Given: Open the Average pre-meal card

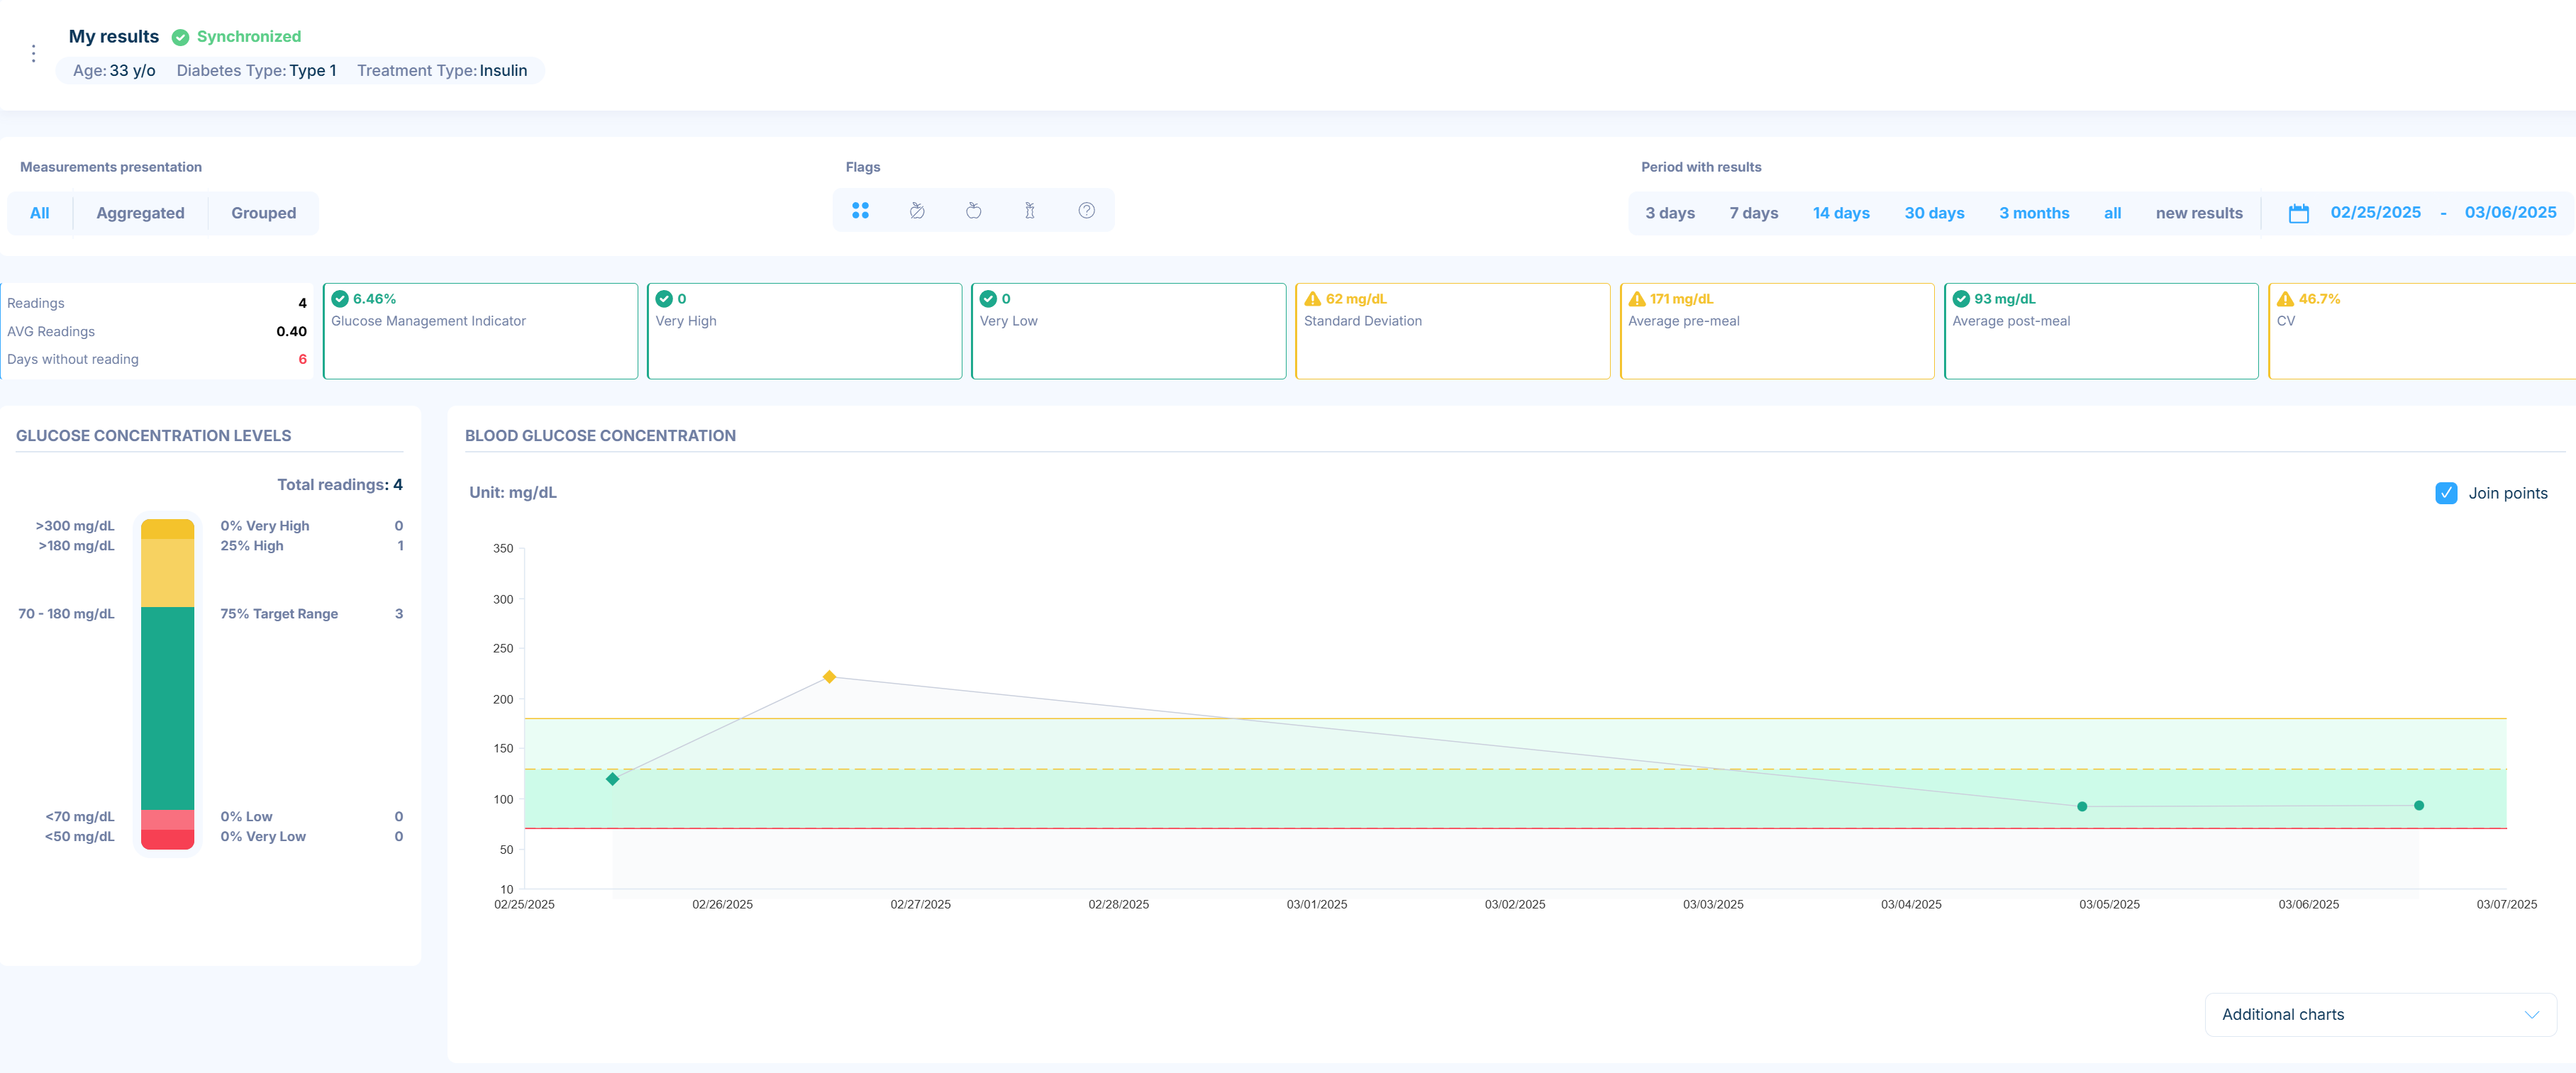Looking at the screenshot, I should click(1777, 331).
